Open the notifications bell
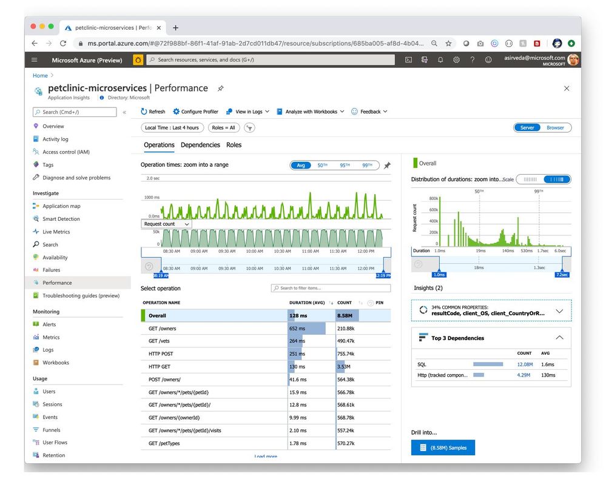606x496 pixels. 440,60
